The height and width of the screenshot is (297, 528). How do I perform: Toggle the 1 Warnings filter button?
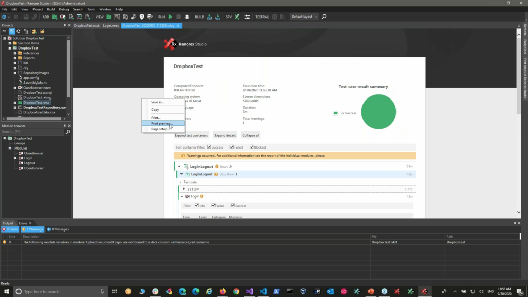click(32, 229)
